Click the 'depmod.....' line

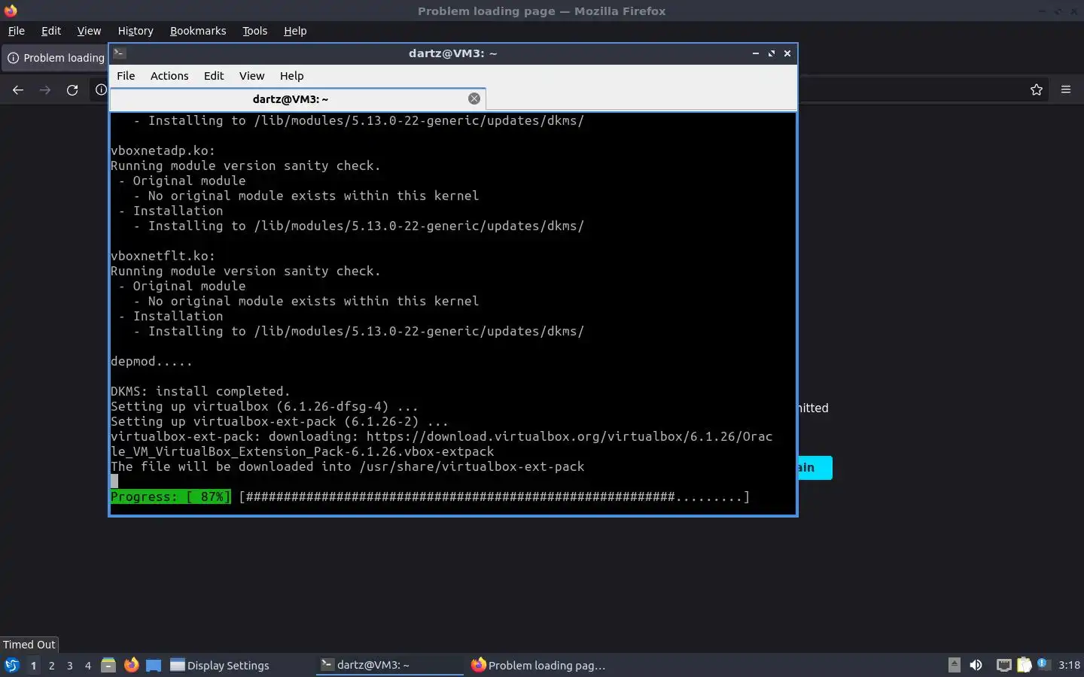[151, 361]
